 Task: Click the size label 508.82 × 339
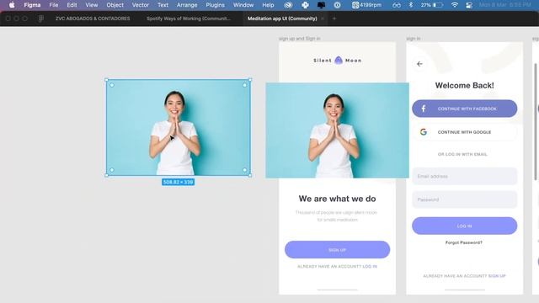coord(178,182)
